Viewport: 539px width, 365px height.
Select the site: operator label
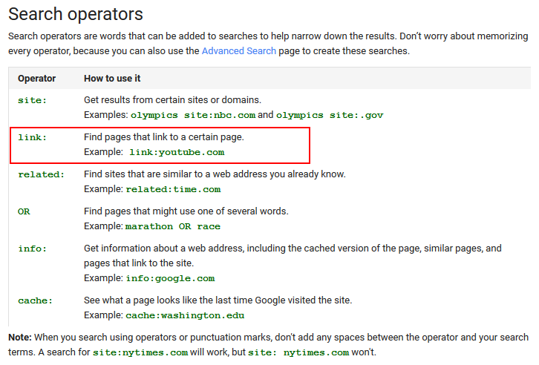pyautogui.click(x=32, y=100)
